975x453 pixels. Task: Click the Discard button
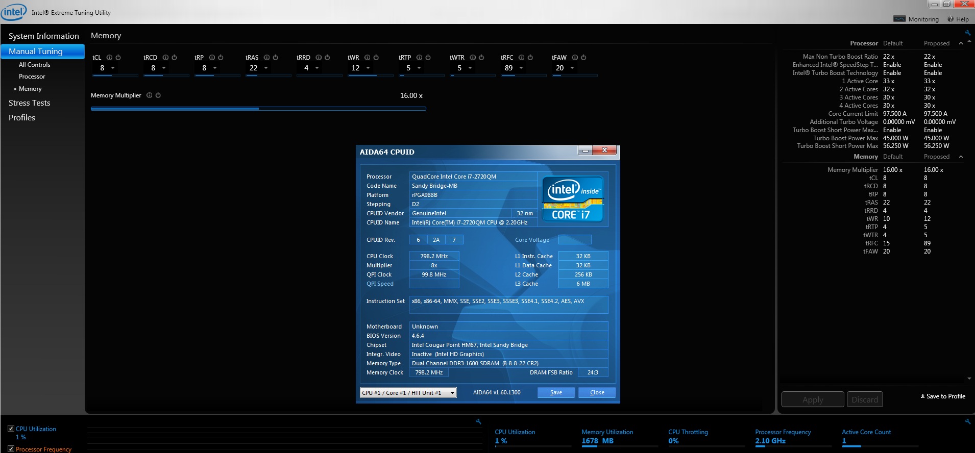(x=865, y=399)
